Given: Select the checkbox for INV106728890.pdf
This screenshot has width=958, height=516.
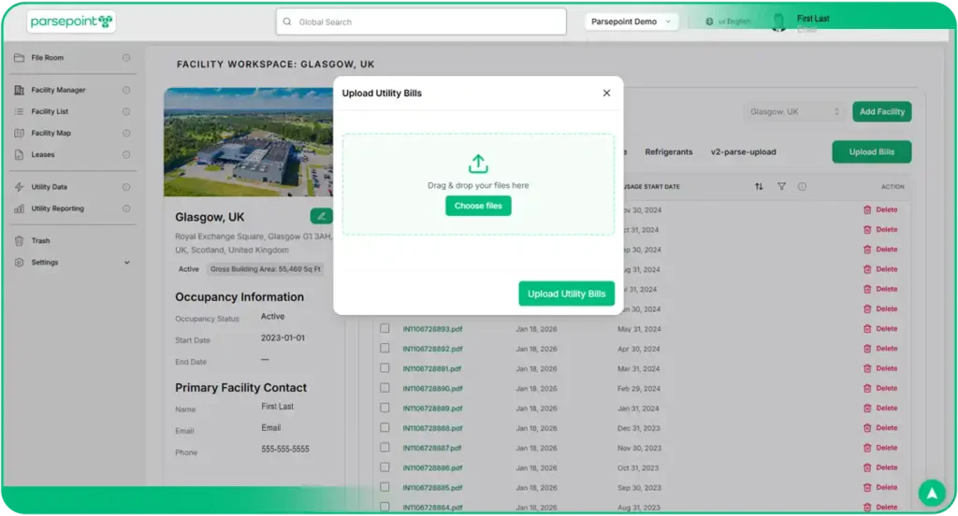Looking at the screenshot, I should tap(385, 388).
